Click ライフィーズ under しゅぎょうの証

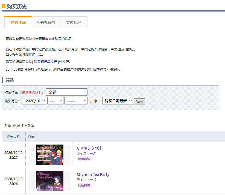click(86, 154)
